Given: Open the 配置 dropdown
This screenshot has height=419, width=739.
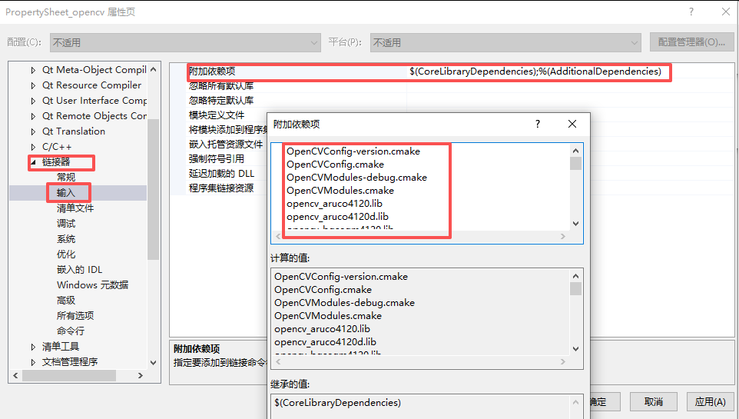Looking at the screenshot, I should tap(185, 42).
